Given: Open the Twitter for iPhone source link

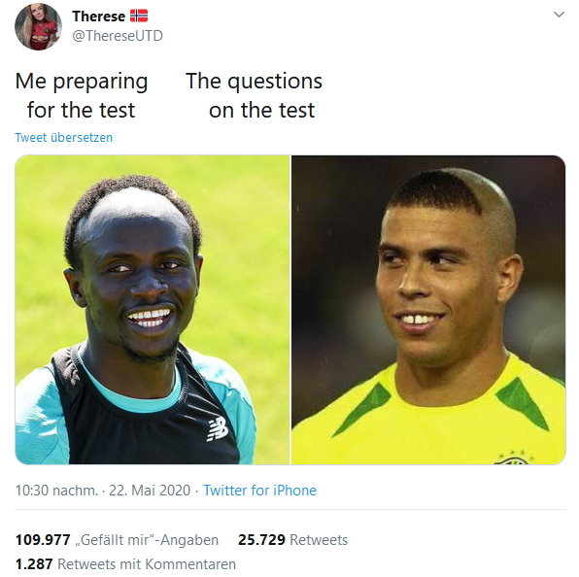Looking at the screenshot, I should [x=260, y=491].
